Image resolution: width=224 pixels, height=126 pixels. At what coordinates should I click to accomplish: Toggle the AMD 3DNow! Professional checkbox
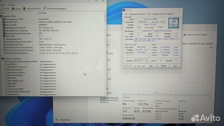(5, 67)
